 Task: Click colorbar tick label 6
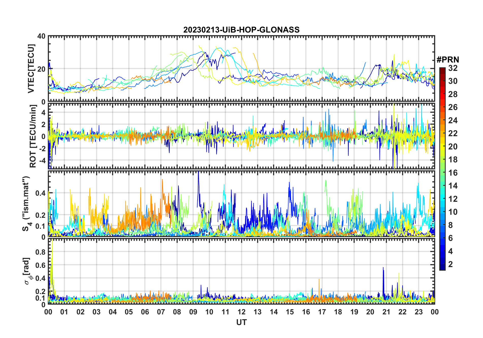(450, 238)
